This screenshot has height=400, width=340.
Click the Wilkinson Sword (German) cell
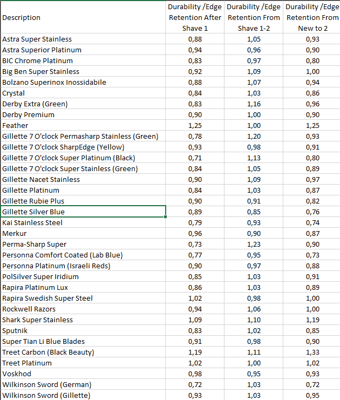83,385
